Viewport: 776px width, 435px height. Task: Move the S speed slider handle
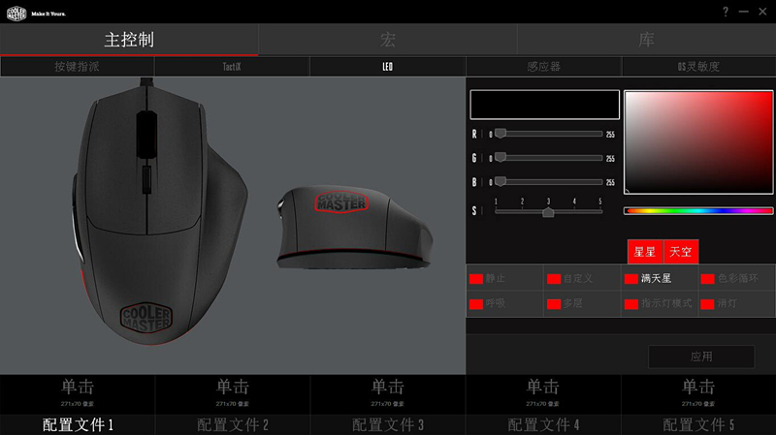[x=548, y=212]
